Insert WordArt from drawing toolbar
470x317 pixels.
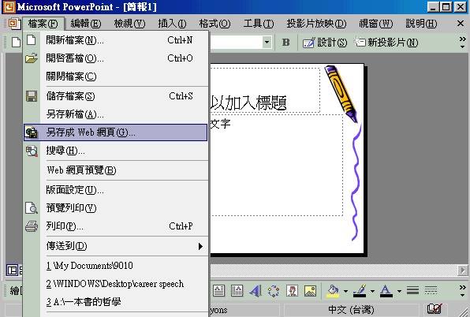(256, 291)
